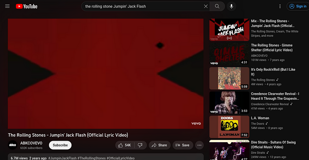
Task: Click the Creedence Clearwater Revival channel name
Action: click(270, 104)
